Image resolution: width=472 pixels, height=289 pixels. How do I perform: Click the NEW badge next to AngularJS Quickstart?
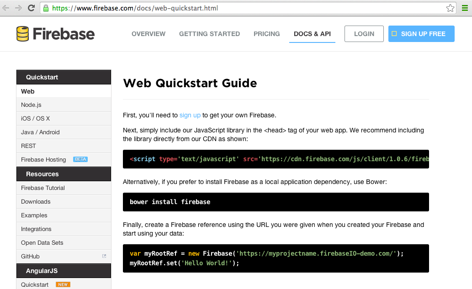pyautogui.click(x=63, y=284)
